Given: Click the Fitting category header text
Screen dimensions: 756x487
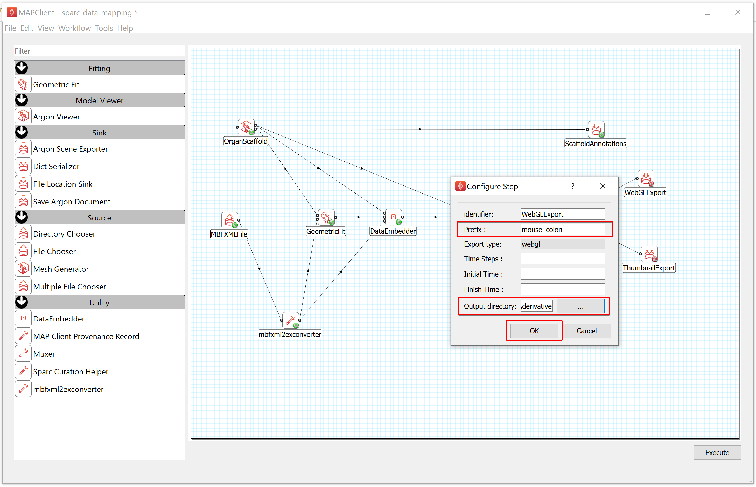Looking at the screenshot, I should coord(99,68).
